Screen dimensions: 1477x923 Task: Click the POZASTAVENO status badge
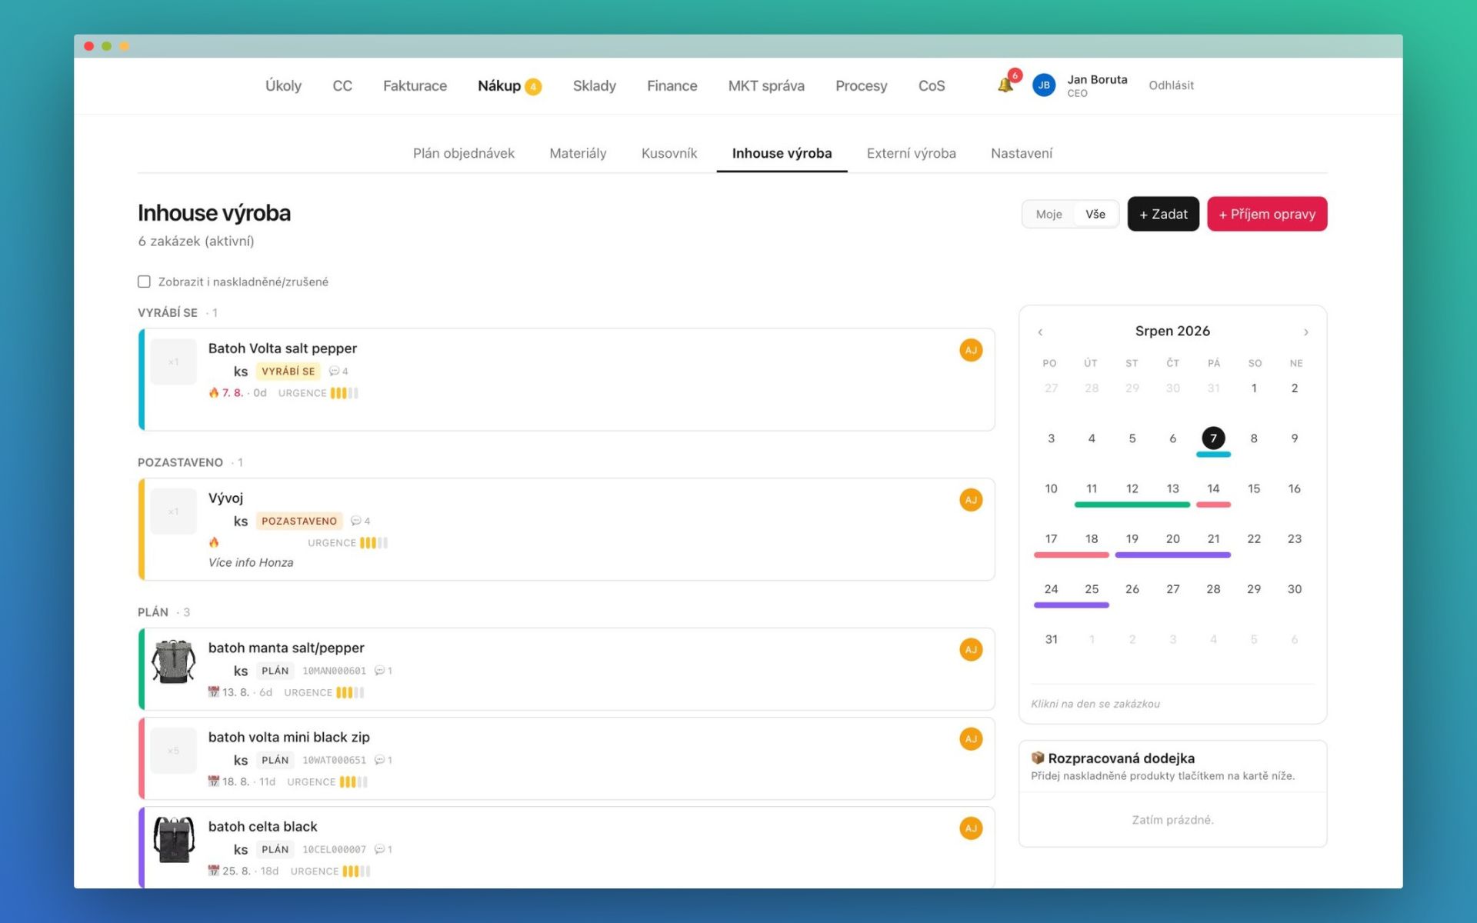(298, 521)
